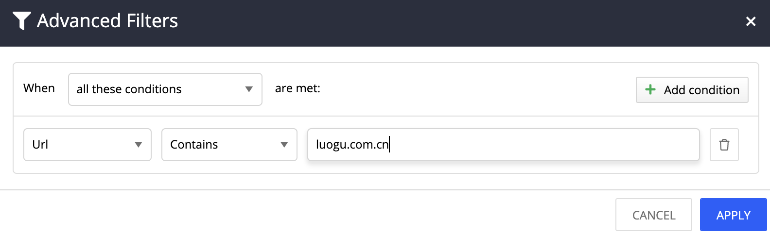Delete the Url condition with trash icon
This screenshot has width=770, height=236.
(x=724, y=145)
